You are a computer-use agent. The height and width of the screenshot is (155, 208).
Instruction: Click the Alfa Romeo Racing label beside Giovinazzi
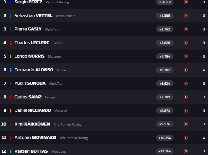click(x=74, y=138)
